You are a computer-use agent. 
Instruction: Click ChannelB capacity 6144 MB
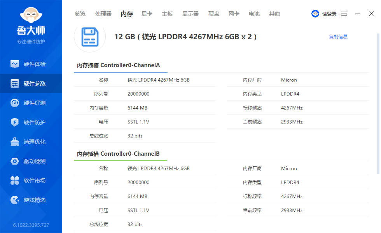click(137, 196)
